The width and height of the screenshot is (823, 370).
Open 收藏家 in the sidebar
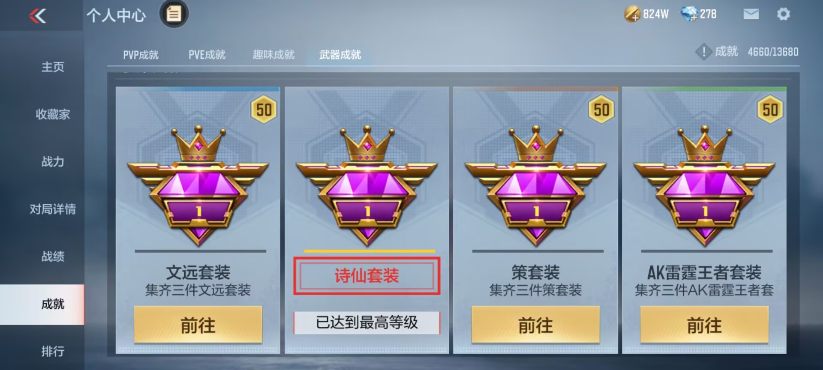pyautogui.click(x=53, y=114)
